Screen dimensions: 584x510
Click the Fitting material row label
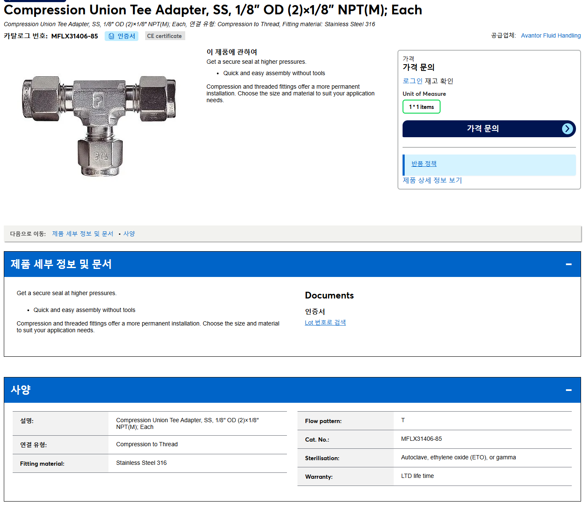click(42, 464)
